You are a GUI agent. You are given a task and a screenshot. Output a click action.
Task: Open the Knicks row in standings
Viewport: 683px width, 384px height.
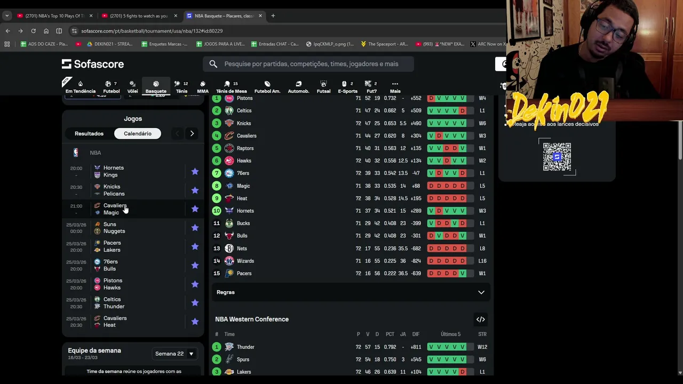coord(351,123)
